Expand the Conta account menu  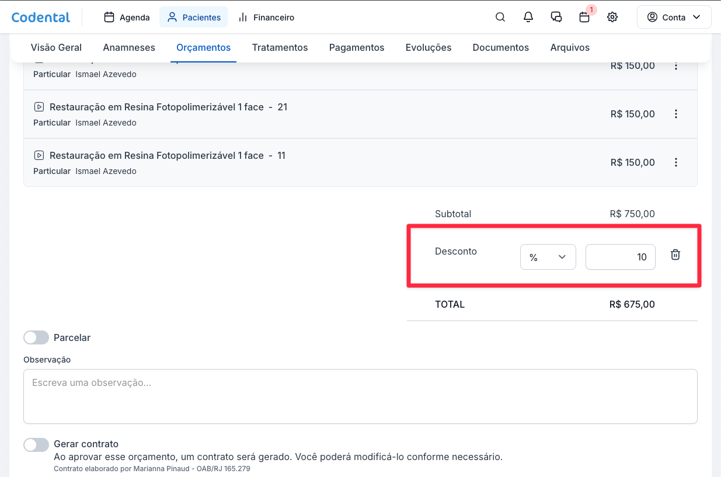click(x=674, y=18)
